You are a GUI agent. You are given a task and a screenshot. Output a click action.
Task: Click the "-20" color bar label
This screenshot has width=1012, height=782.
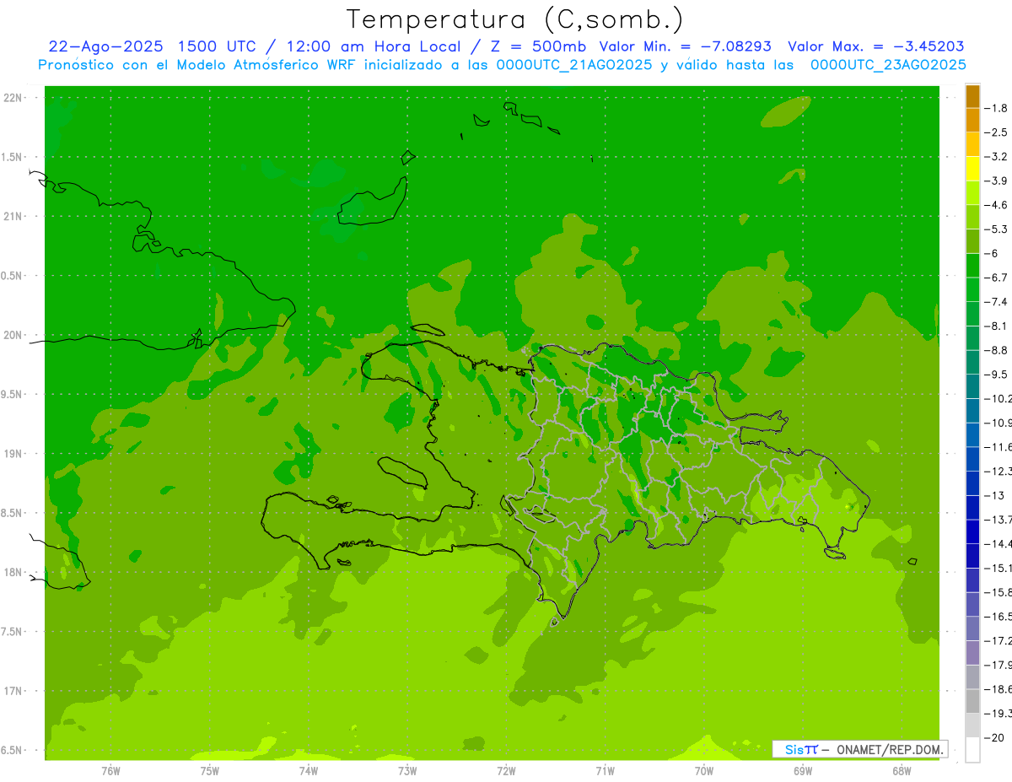(995, 738)
